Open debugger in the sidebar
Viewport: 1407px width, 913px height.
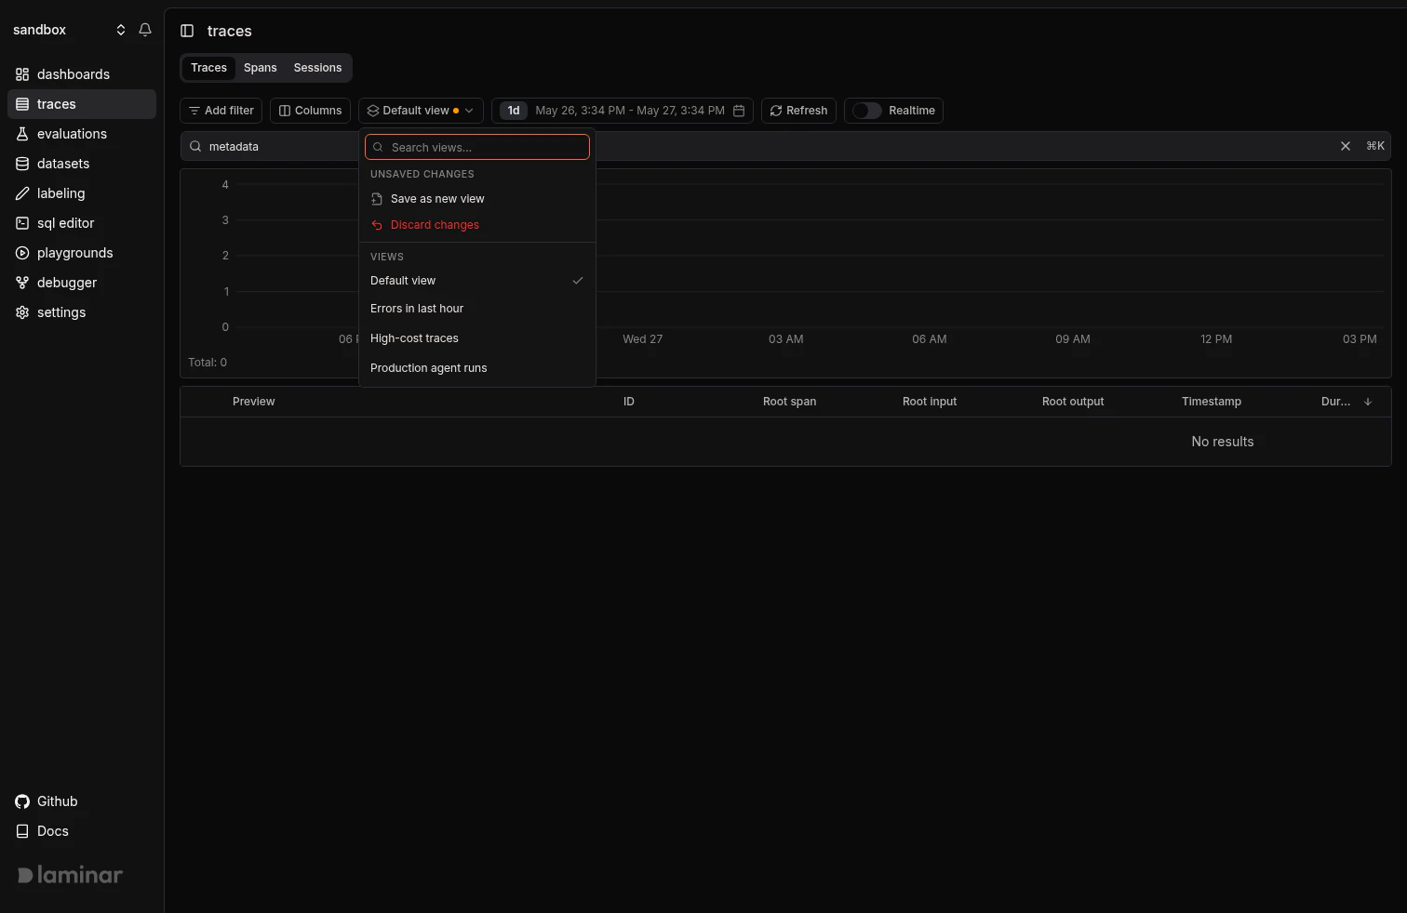[82, 283]
